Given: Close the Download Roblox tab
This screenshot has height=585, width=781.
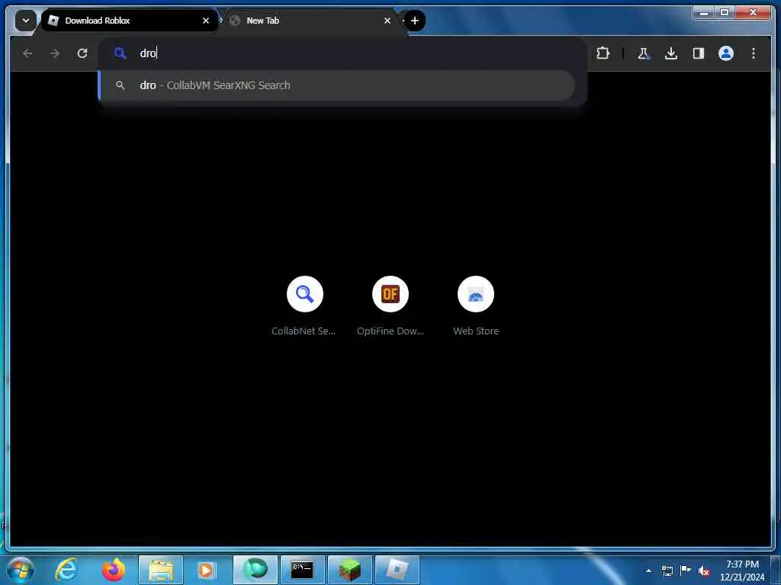Looking at the screenshot, I should (x=206, y=21).
